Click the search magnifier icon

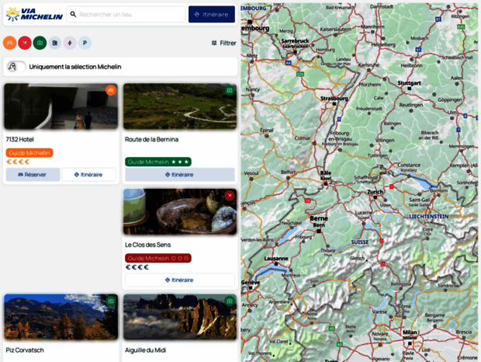[x=73, y=14]
